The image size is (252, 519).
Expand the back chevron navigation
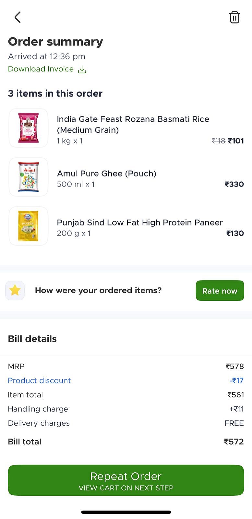(17, 17)
